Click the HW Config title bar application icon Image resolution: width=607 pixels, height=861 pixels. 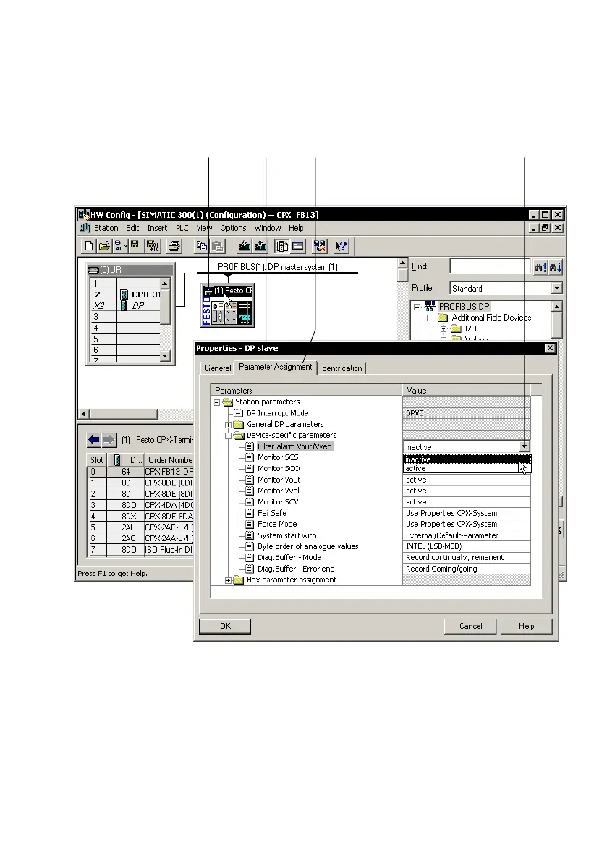[x=83, y=215]
